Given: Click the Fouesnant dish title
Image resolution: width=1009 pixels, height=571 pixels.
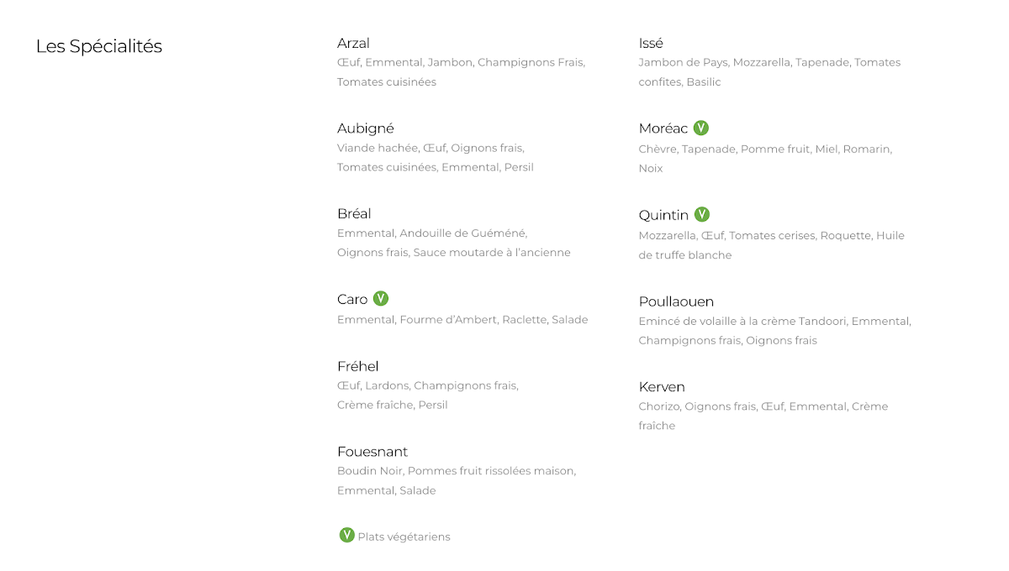Looking at the screenshot, I should pos(372,452).
